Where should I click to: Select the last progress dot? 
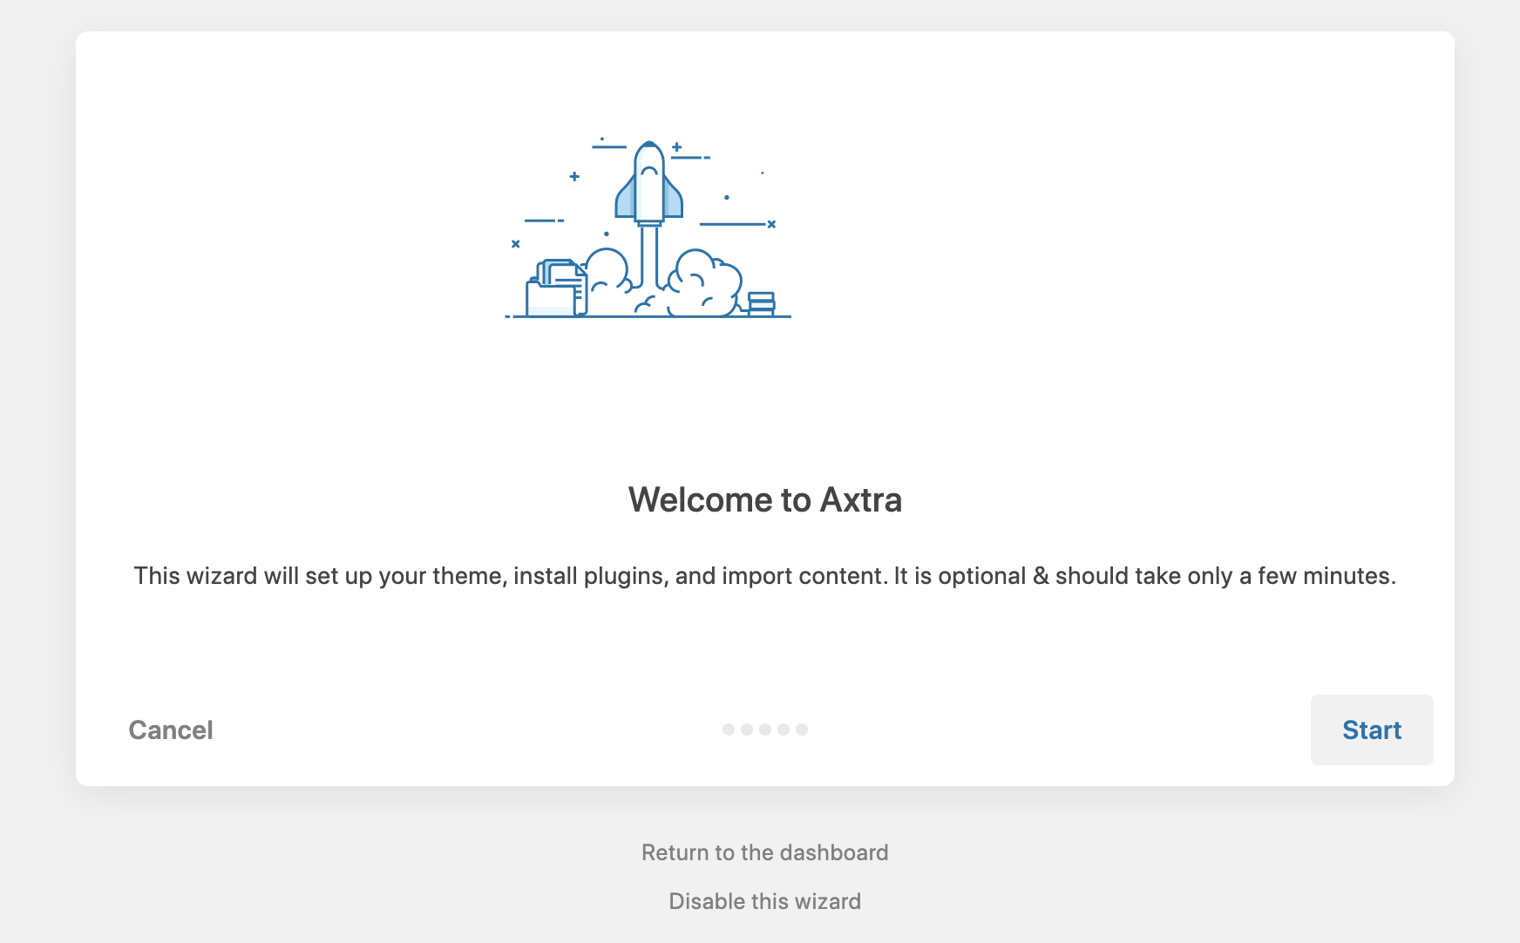(803, 729)
